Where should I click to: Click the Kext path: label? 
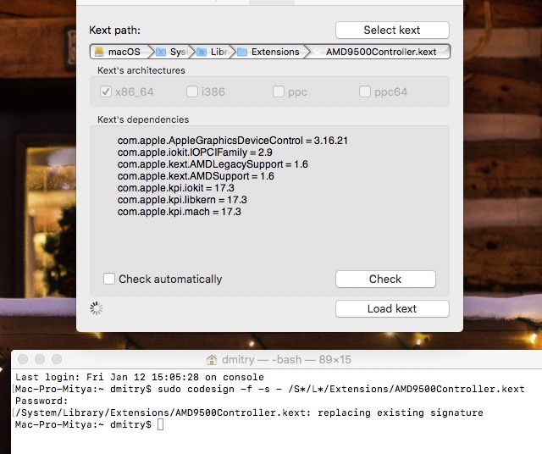115,30
